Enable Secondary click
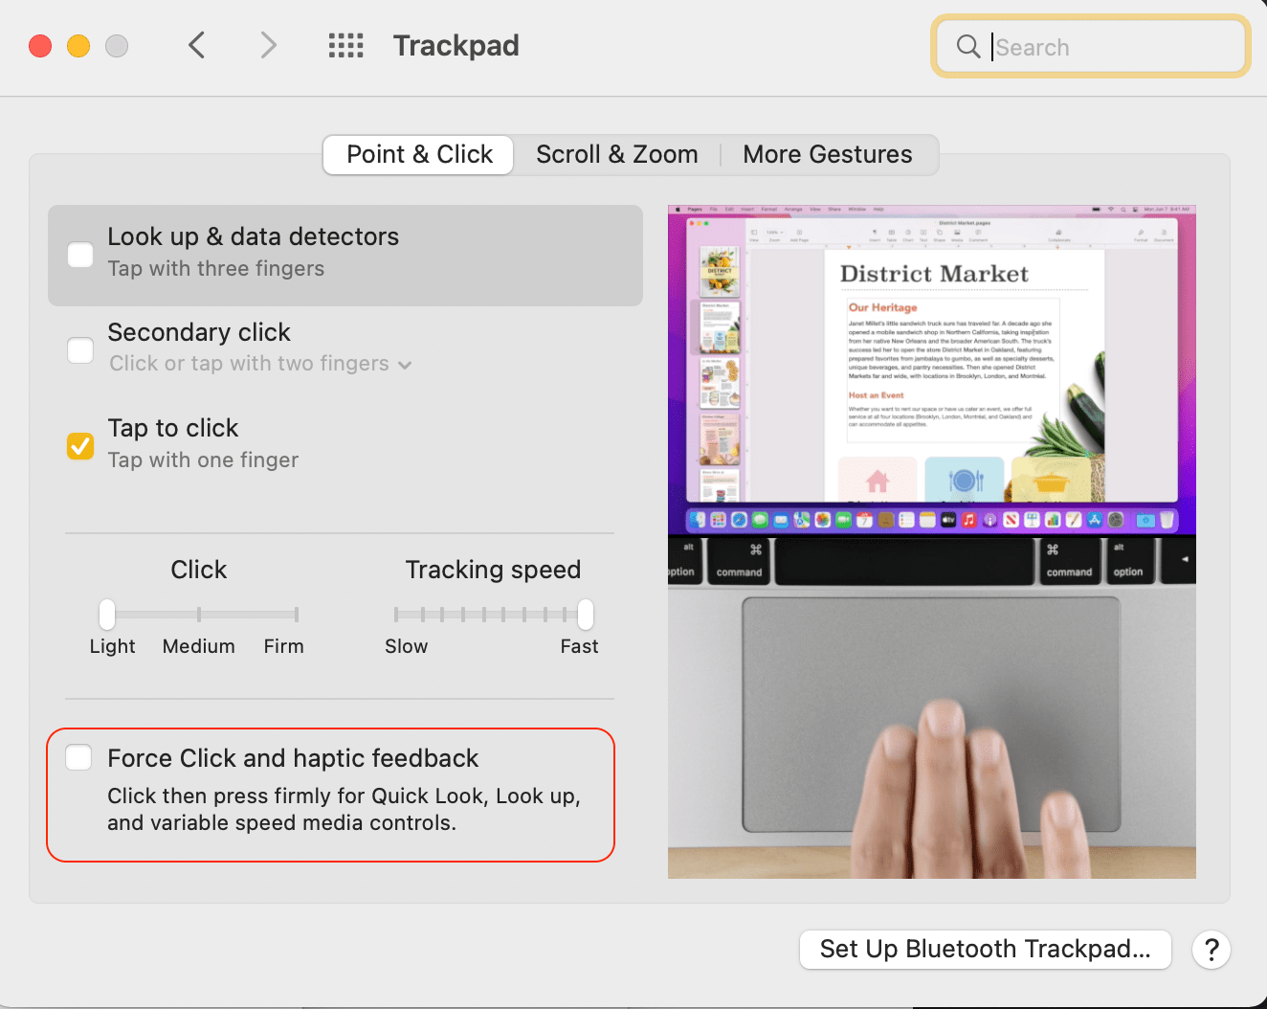 tap(79, 349)
